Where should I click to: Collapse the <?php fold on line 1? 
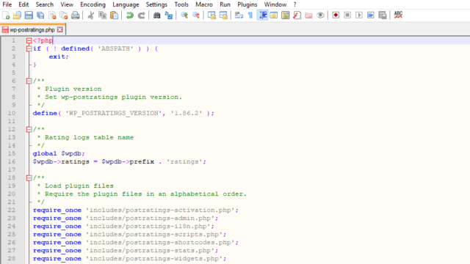[29, 40]
